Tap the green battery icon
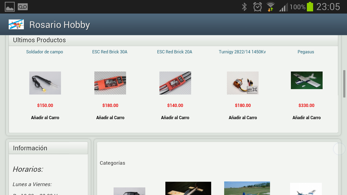The image size is (347, 195). click(x=310, y=7)
